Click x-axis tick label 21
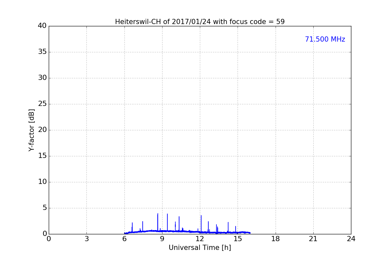 [313, 239]
